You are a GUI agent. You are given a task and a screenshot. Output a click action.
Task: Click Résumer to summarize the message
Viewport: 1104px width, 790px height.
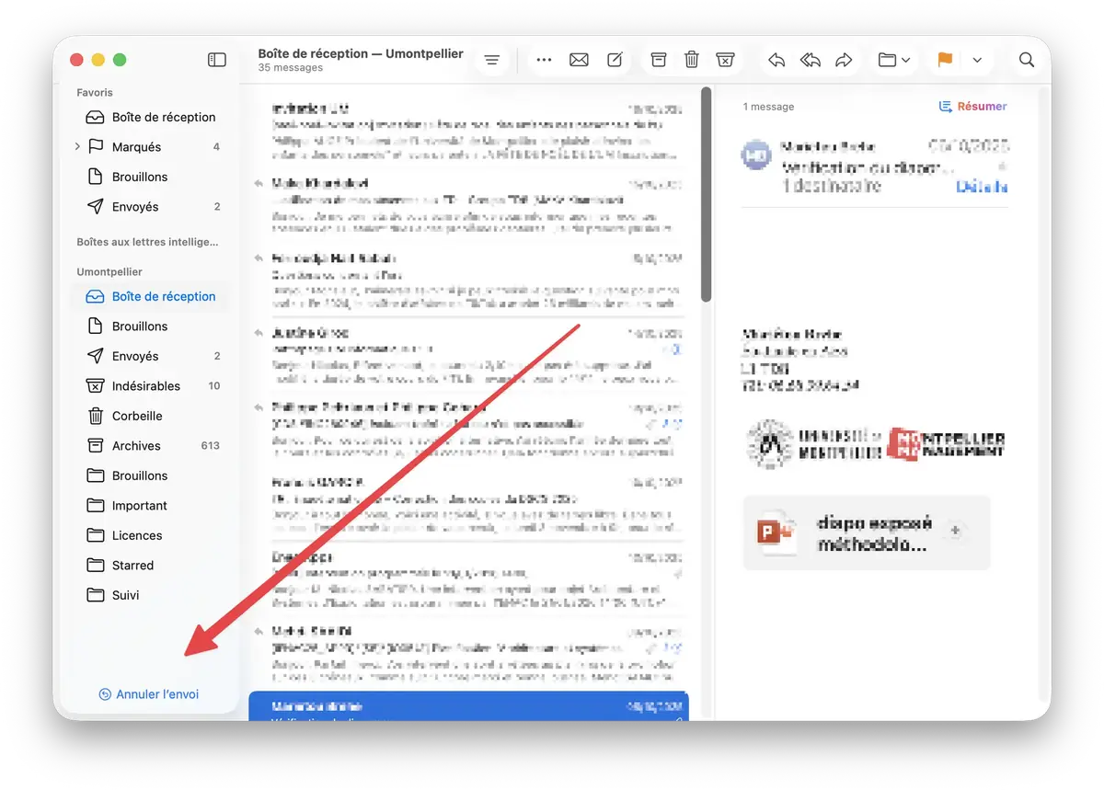972,106
